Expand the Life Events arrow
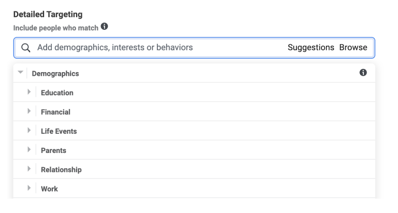Image resolution: width=398 pixels, height=213 pixels. click(29, 130)
